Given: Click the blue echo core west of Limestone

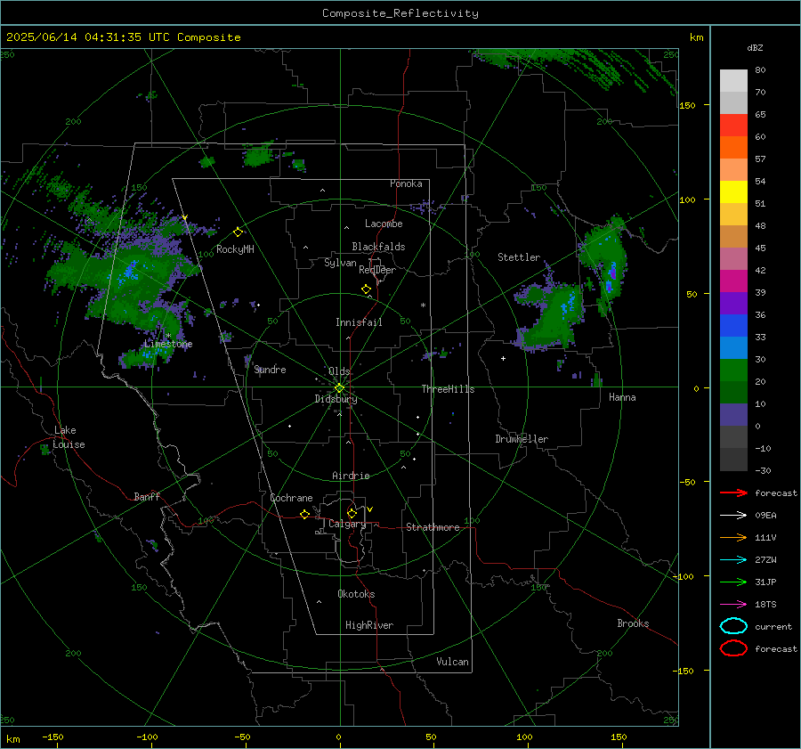Looking at the screenshot, I should 131,270.
